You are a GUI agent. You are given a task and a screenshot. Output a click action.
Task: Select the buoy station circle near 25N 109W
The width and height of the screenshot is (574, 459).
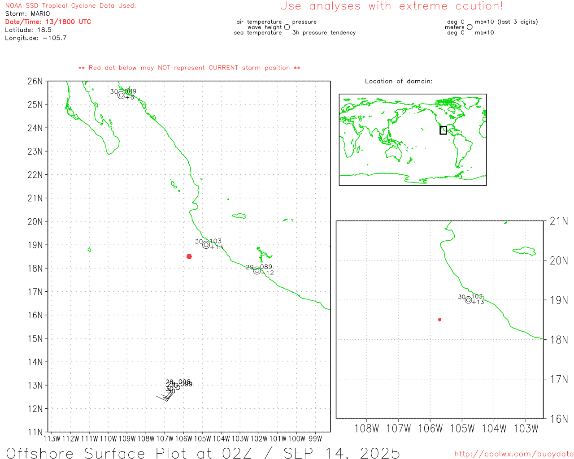pyautogui.click(x=121, y=95)
